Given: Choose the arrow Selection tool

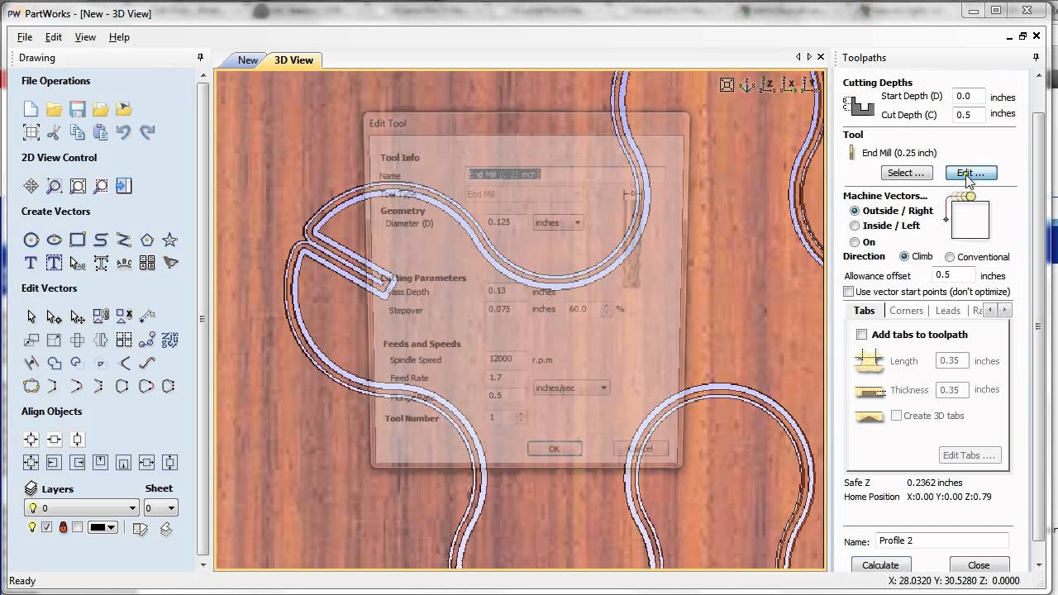Looking at the screenshot, I should 31,317.
